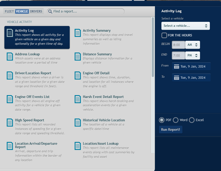Enable the FOR THE HOURS checkbox

pyautogui.click(x=164, y=35)
